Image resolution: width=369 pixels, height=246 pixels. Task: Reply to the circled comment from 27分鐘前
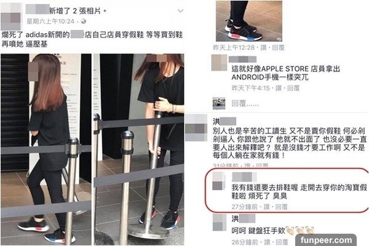pyautogui.click(x=281, y=207)
